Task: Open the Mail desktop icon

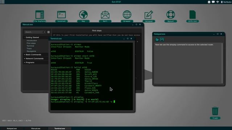Action: (105, 16)
